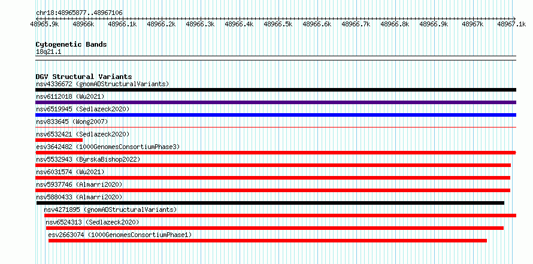
Task: Open the nsv833645 (Wong2007) label
Action: 72,122
